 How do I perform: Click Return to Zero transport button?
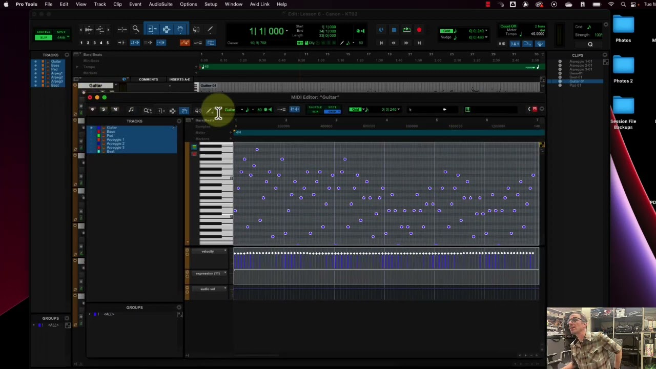381,43
